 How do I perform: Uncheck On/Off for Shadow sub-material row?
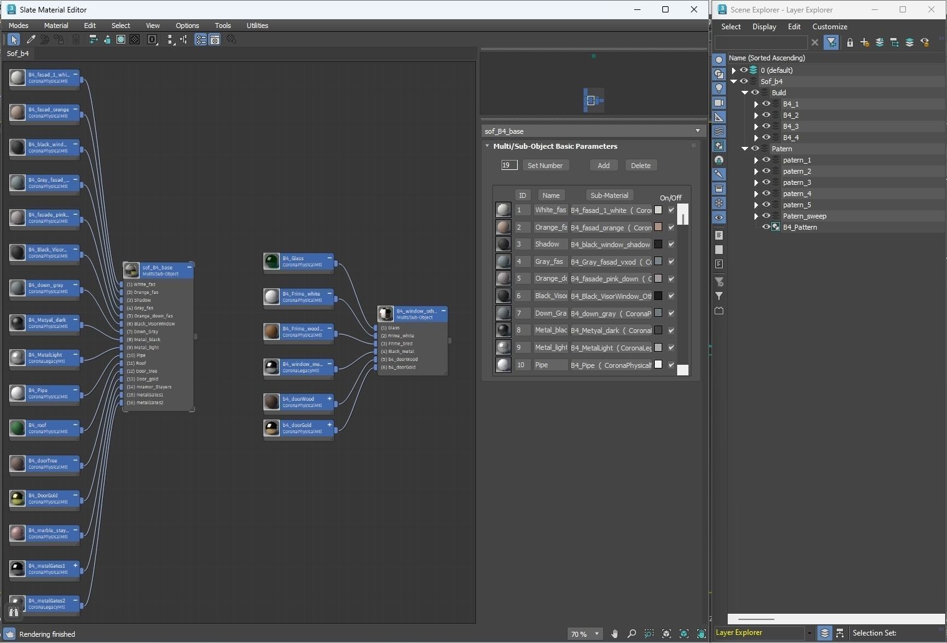[671, 244]
